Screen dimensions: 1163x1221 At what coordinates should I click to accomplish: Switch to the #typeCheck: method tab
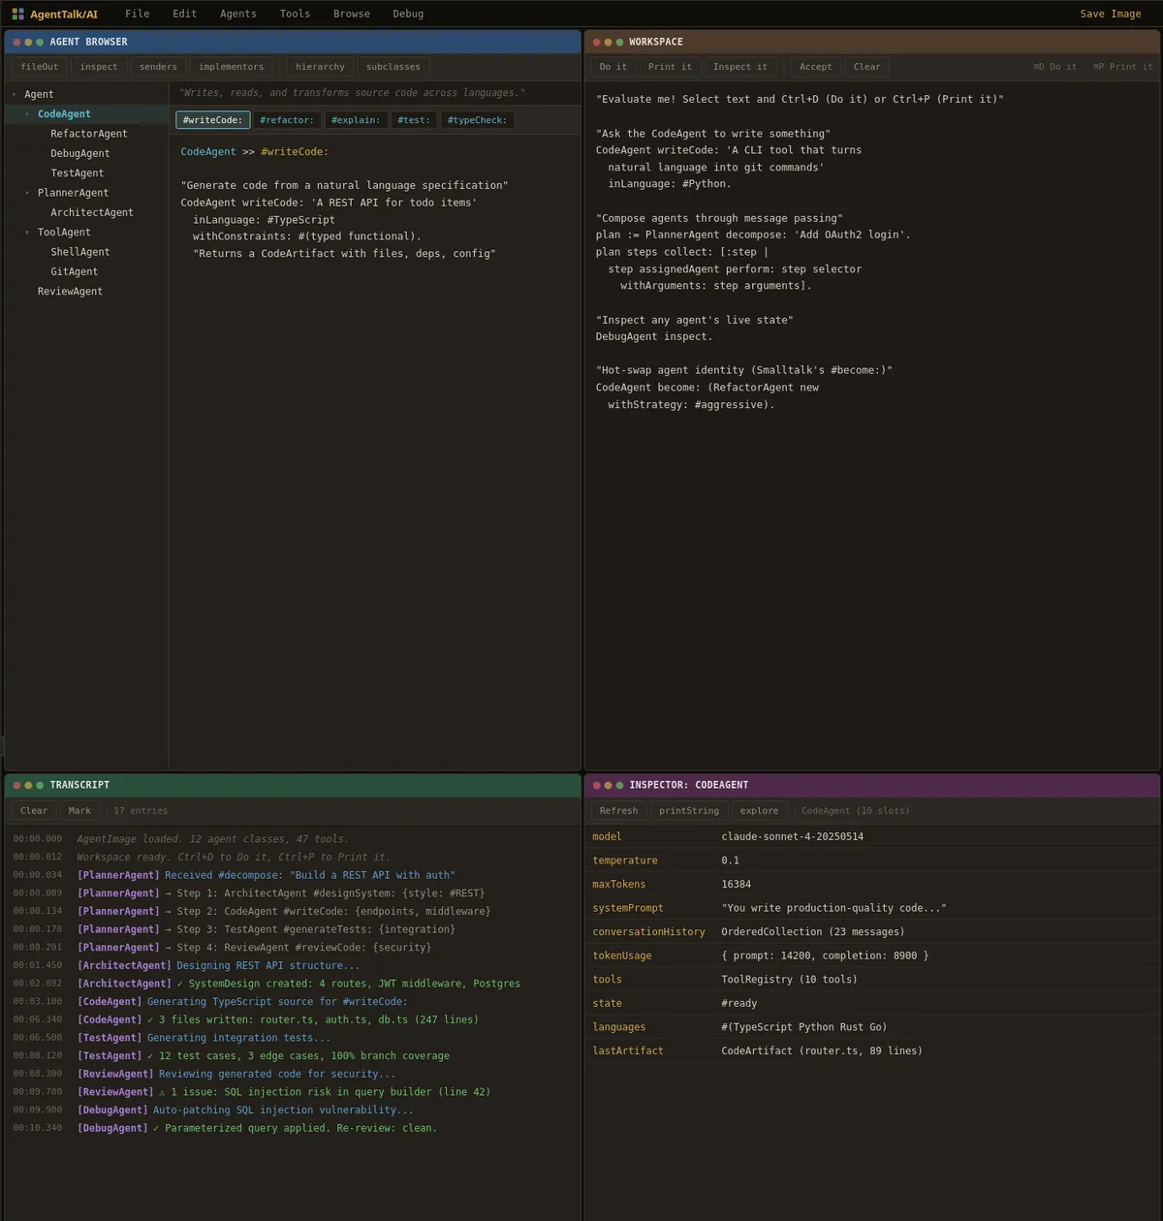(x=477, y=120)
